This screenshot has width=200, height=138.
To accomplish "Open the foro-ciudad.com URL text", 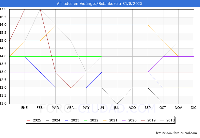I will click(x=176, y=133).
